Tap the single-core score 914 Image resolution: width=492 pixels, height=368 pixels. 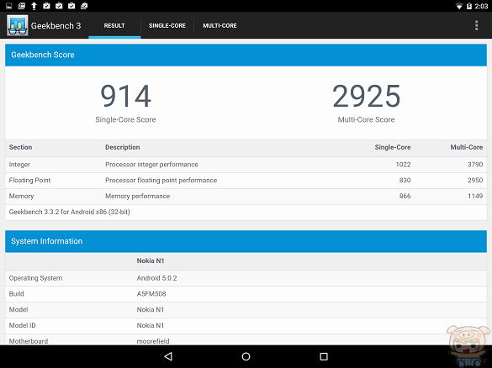coord(125,96)
